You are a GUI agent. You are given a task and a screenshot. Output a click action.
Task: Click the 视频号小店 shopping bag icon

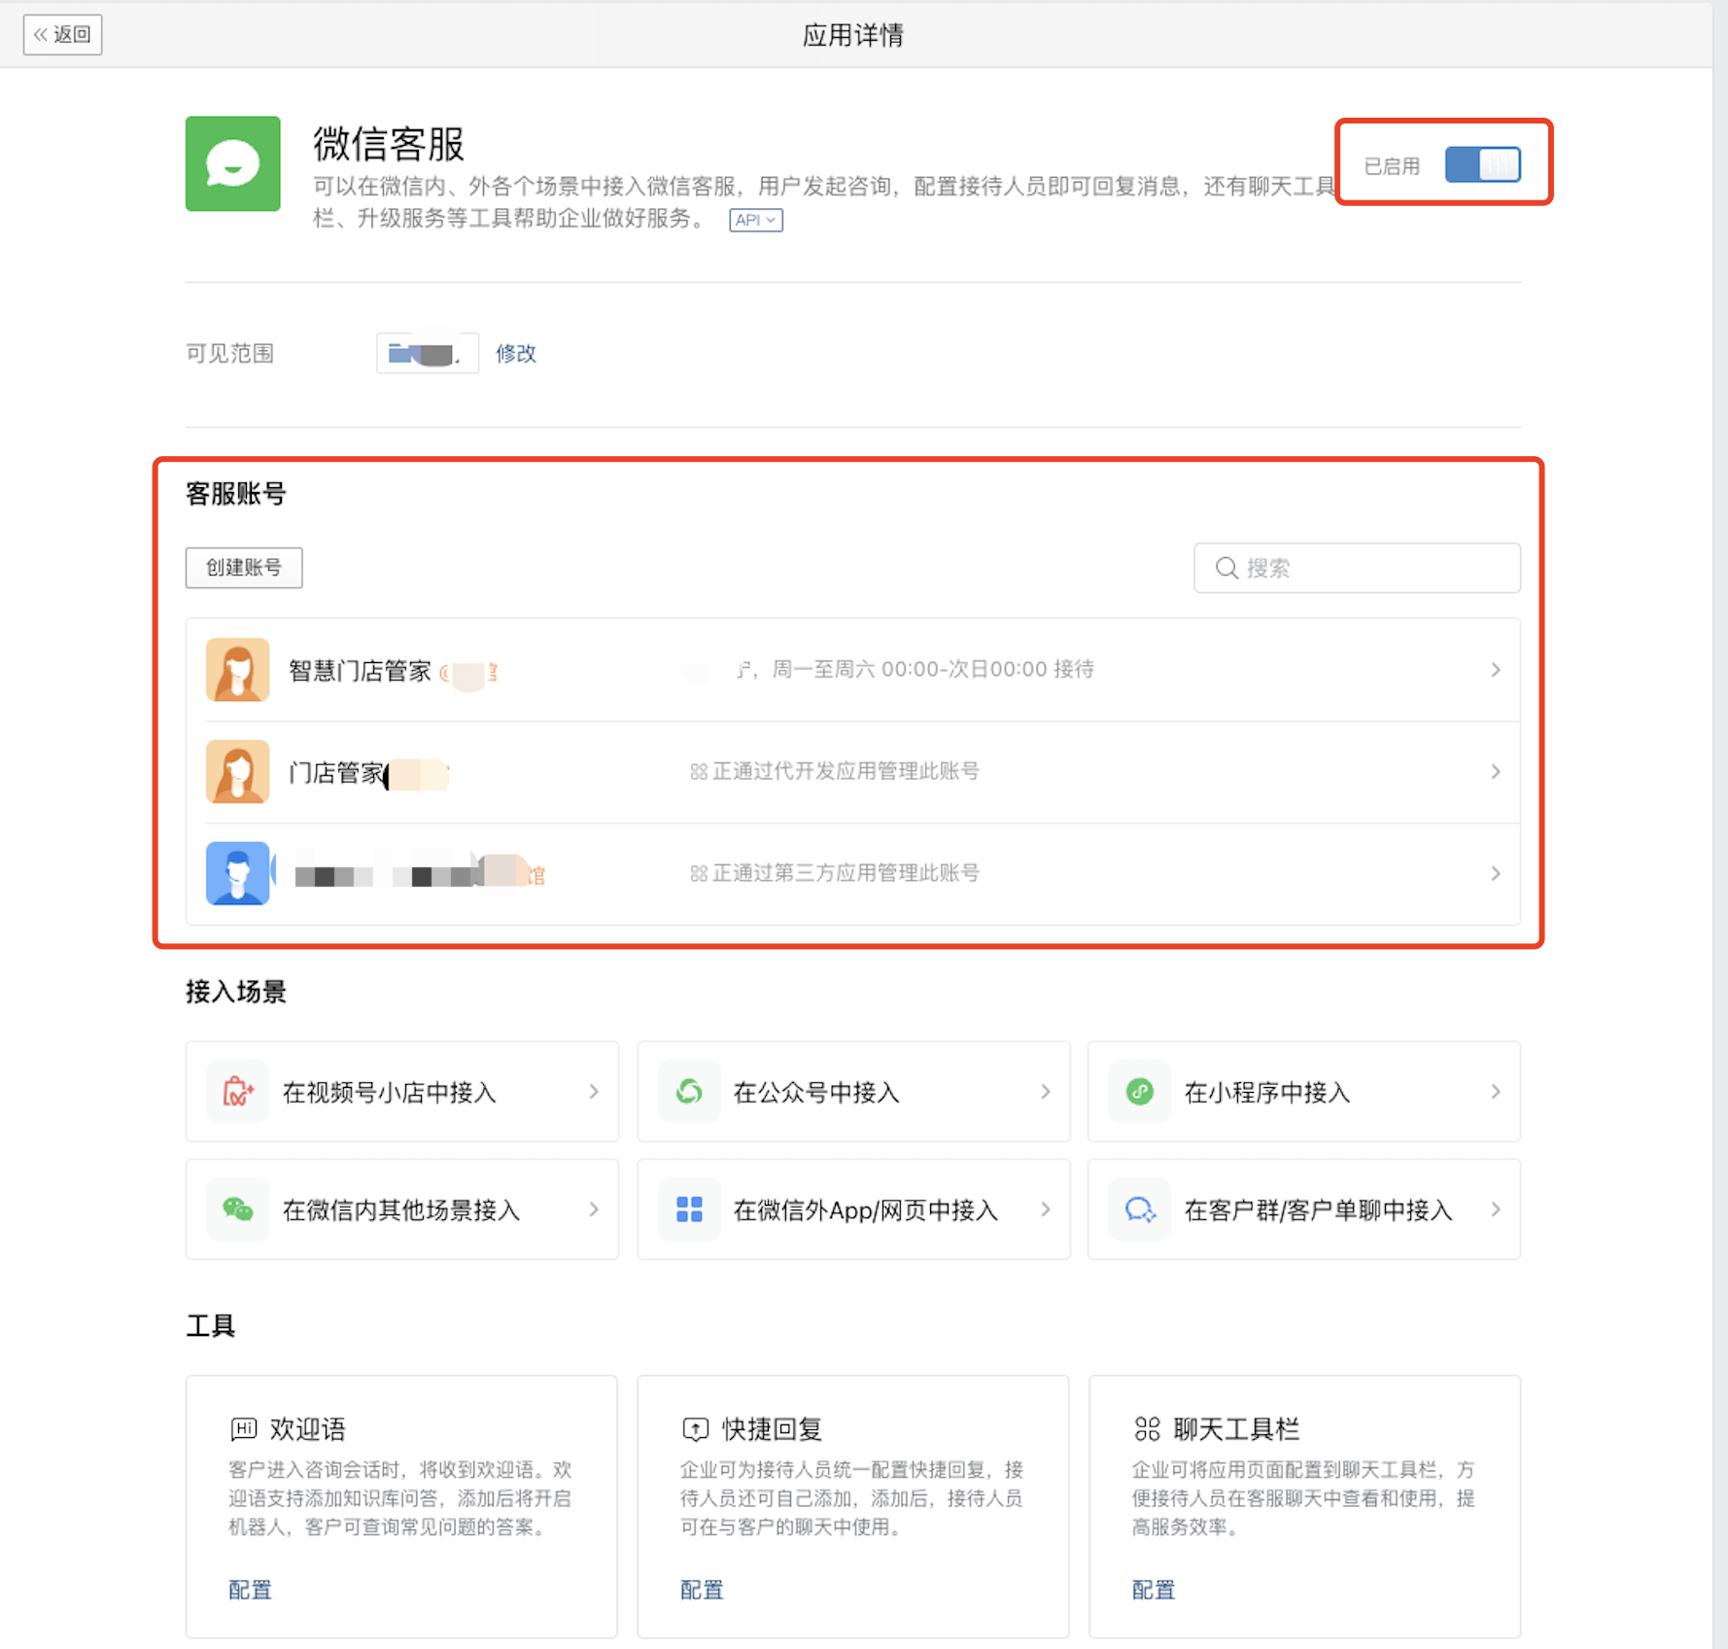pos(238,1092)
